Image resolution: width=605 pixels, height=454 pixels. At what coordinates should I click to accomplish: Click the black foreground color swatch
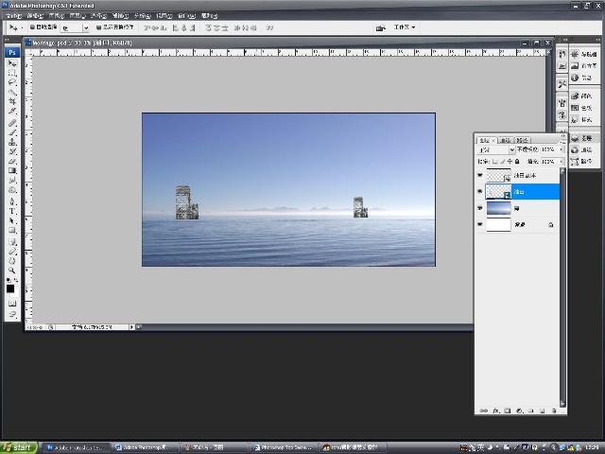10,288
